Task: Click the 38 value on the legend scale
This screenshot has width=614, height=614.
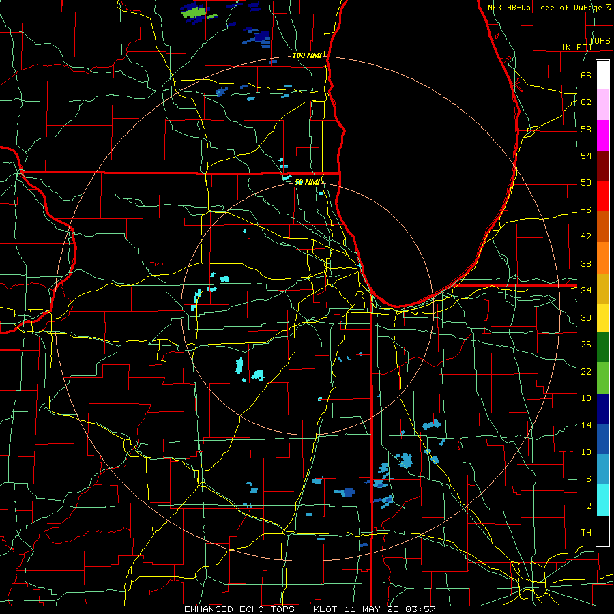Action: pos(586,263)
